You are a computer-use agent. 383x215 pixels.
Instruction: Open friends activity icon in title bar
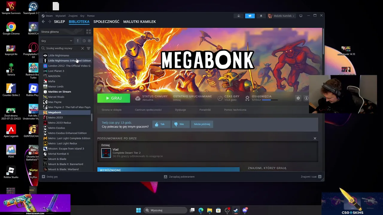tap(238, 16)
